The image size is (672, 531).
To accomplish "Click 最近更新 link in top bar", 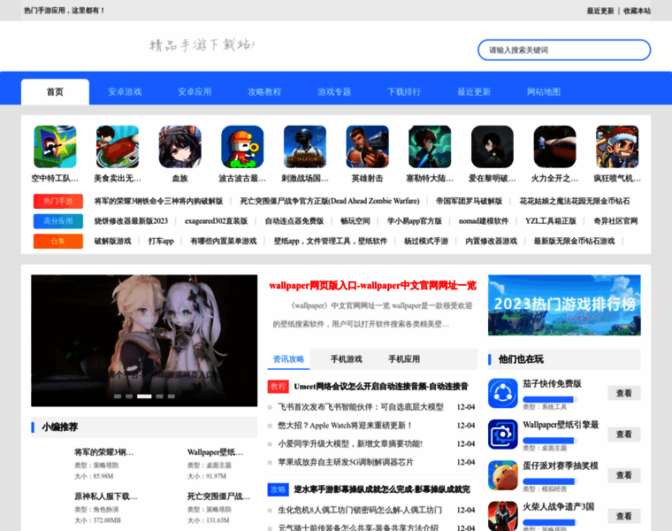I will point(600,11).
